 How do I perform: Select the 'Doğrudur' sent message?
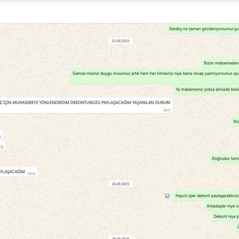coord(224,158)
